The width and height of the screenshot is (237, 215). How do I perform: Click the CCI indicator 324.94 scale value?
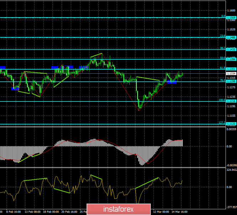pyautogui.click(x=232, y=170)
